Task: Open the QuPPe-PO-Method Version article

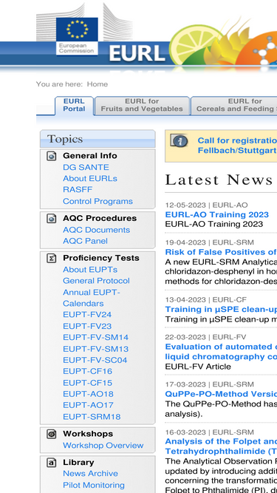Action: tap(221, 394)
